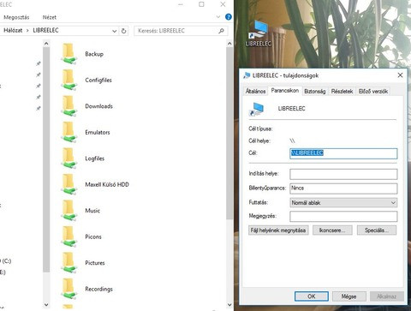Open Explorer help via blue question mark
Screen dimensions: 411x311
point(229,17)
